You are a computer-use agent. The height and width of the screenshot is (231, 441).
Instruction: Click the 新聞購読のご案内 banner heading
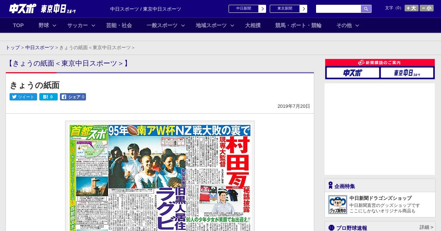pos(380,63)
